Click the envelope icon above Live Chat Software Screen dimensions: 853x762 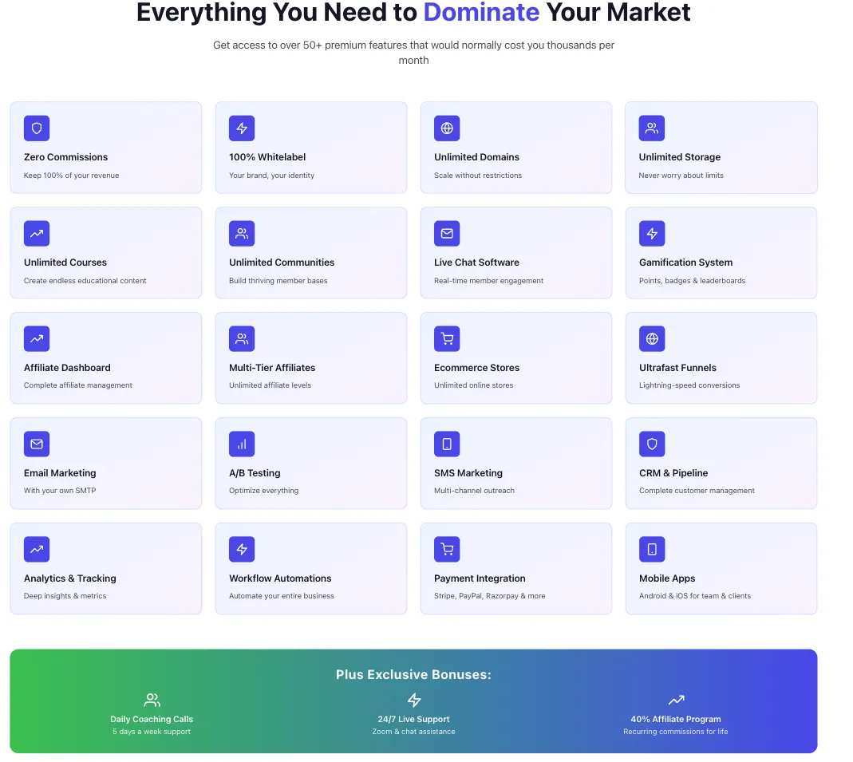[447, 233]
